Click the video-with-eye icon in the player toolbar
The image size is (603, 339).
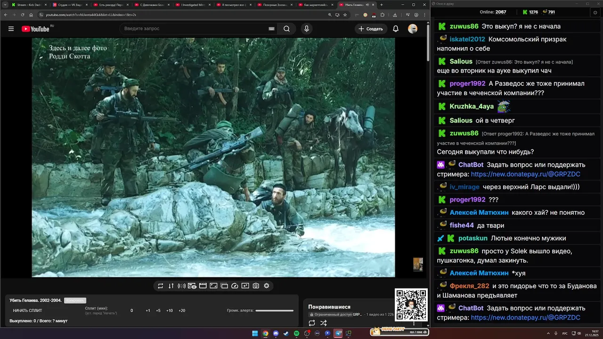(x=192, y=286)
